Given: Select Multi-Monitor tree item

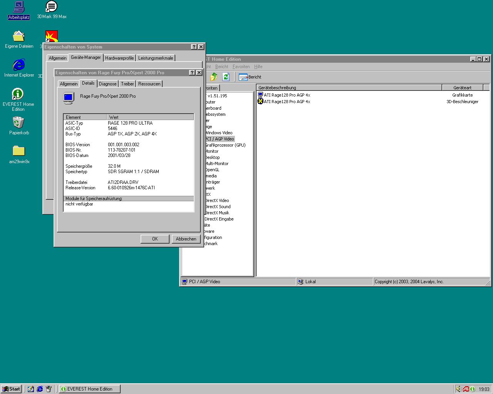Looking at the screenshot, I should (x=216, y=164).
